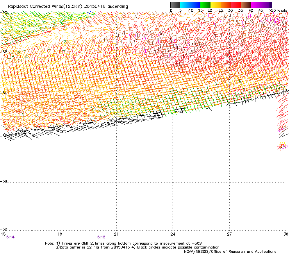Image resolution: width=289 pixels, height=254 pixels.
Task: Click the 'Data buffer is 22 hrs' note
Action: [137, 247]
